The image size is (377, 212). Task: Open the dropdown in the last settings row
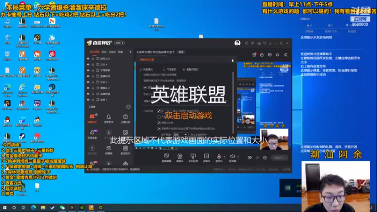click(180, 135)
